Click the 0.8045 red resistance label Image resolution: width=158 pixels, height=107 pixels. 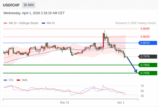145,29
